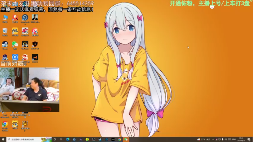Launch WeGame desktop shortcut
The image size is (253, 142).
pos(25,44)
